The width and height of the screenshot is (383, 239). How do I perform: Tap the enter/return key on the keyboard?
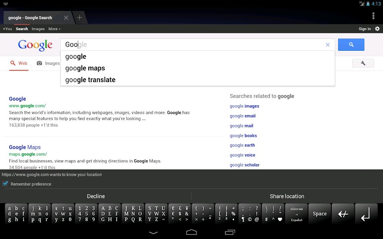coord(366,214)
